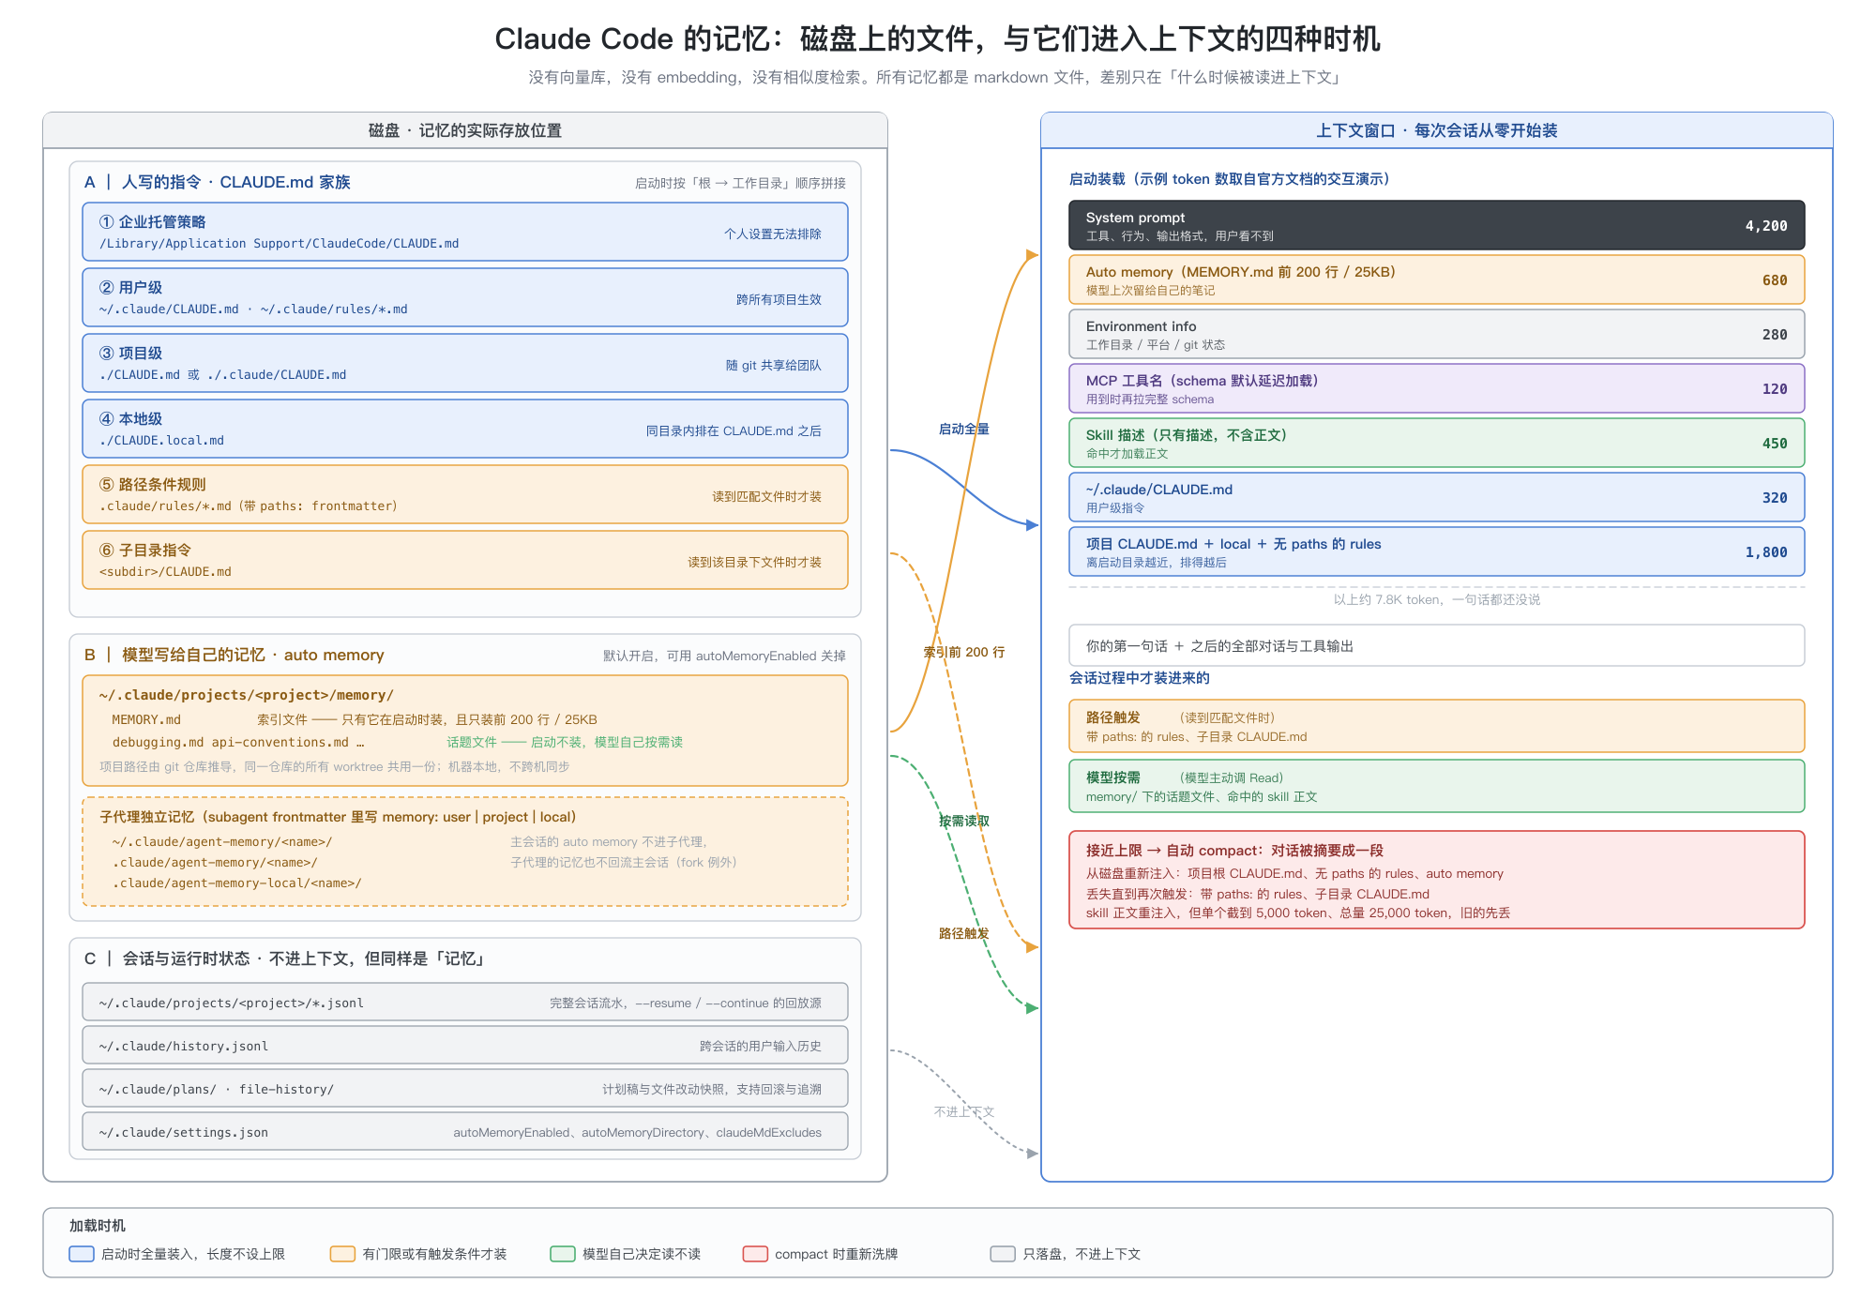Click the orange legend swatch 有门限或有触发条件才装
Viewport: 1876px width, 1313px height.
point(342,1254)
